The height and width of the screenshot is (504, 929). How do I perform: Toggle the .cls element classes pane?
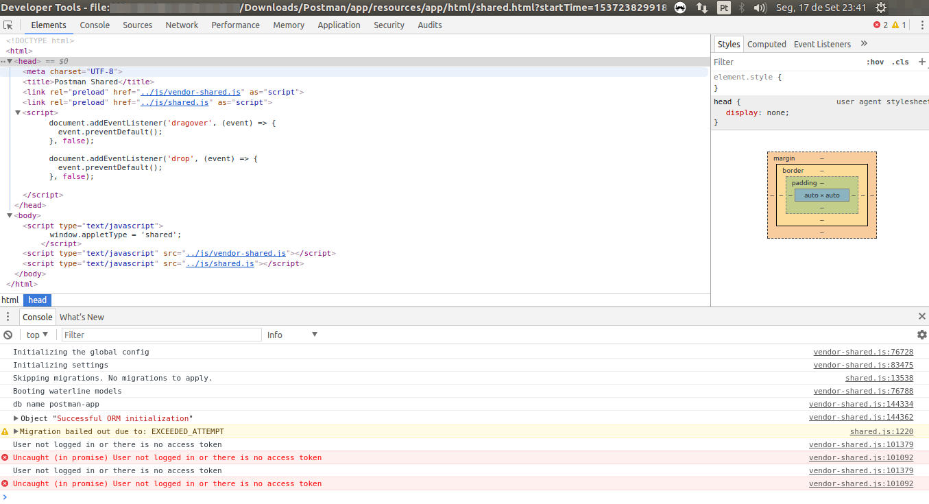(x=900, y=62)
